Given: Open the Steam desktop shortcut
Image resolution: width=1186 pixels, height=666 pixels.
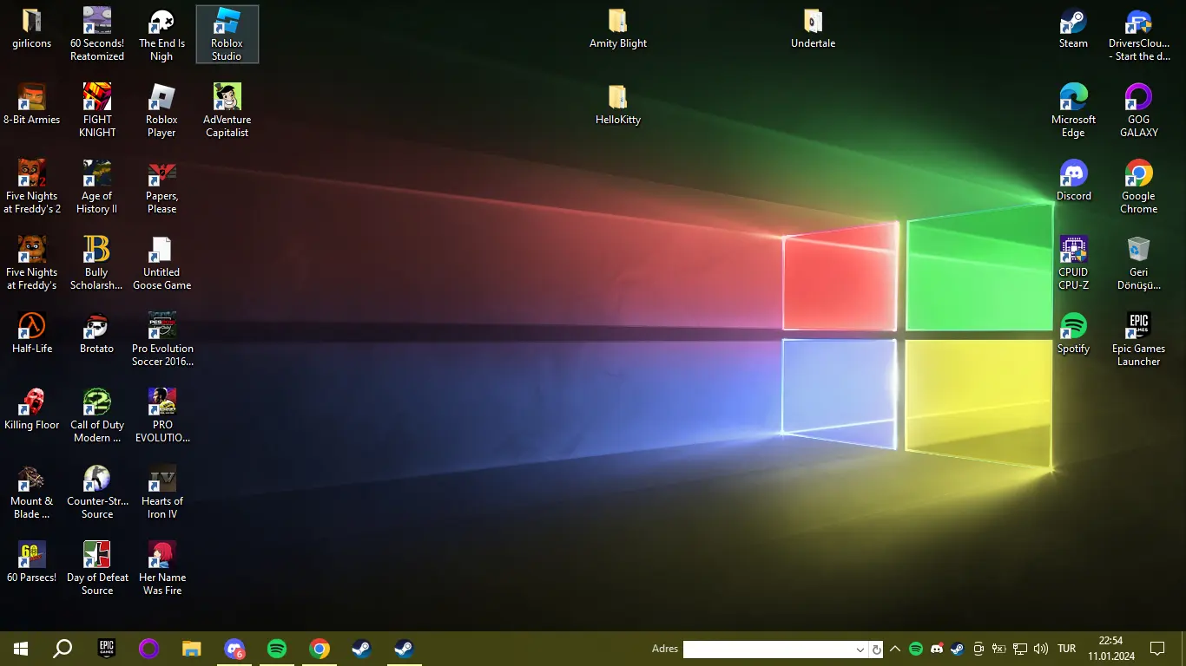Looking at the screenshot, I should [1073, 29].
